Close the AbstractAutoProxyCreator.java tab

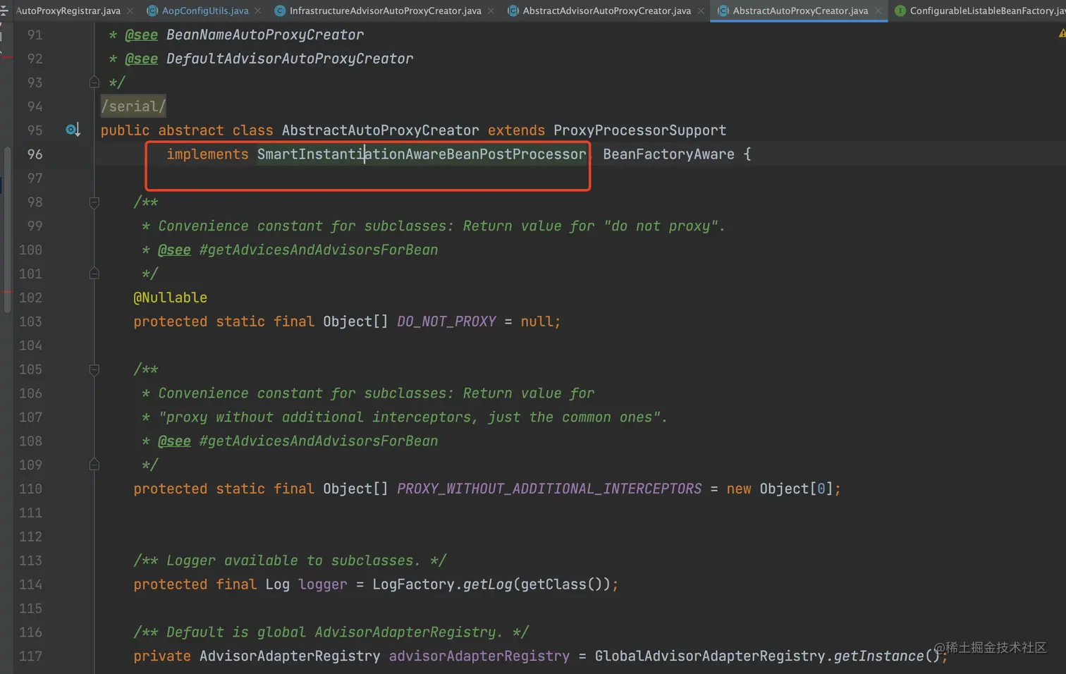click(x=878, y=11)
